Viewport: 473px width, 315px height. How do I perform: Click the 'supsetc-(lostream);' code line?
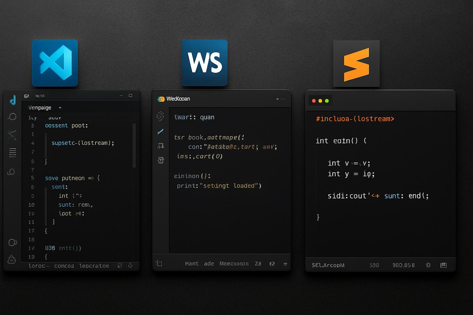click(x=83, y=143)
